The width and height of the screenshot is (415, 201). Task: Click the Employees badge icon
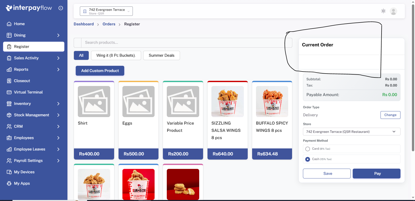coord(9,138)
